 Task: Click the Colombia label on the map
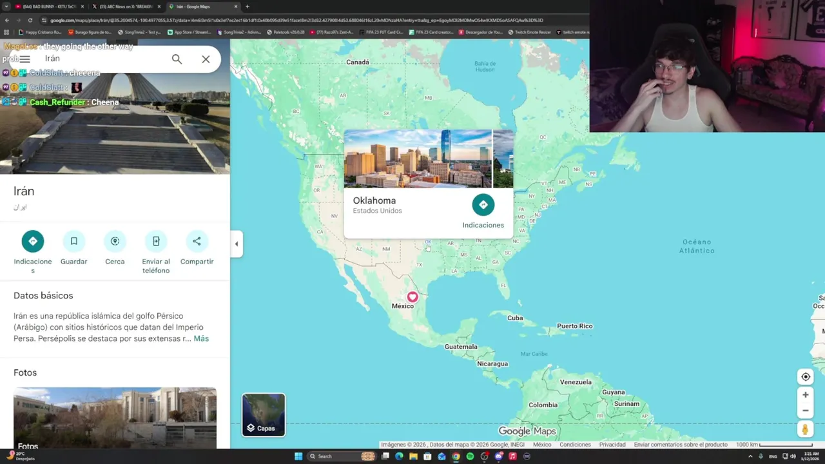tap(543, 405)
